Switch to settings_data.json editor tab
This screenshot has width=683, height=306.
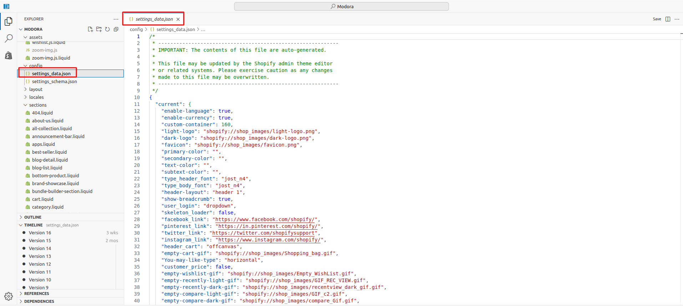(154, 19)
